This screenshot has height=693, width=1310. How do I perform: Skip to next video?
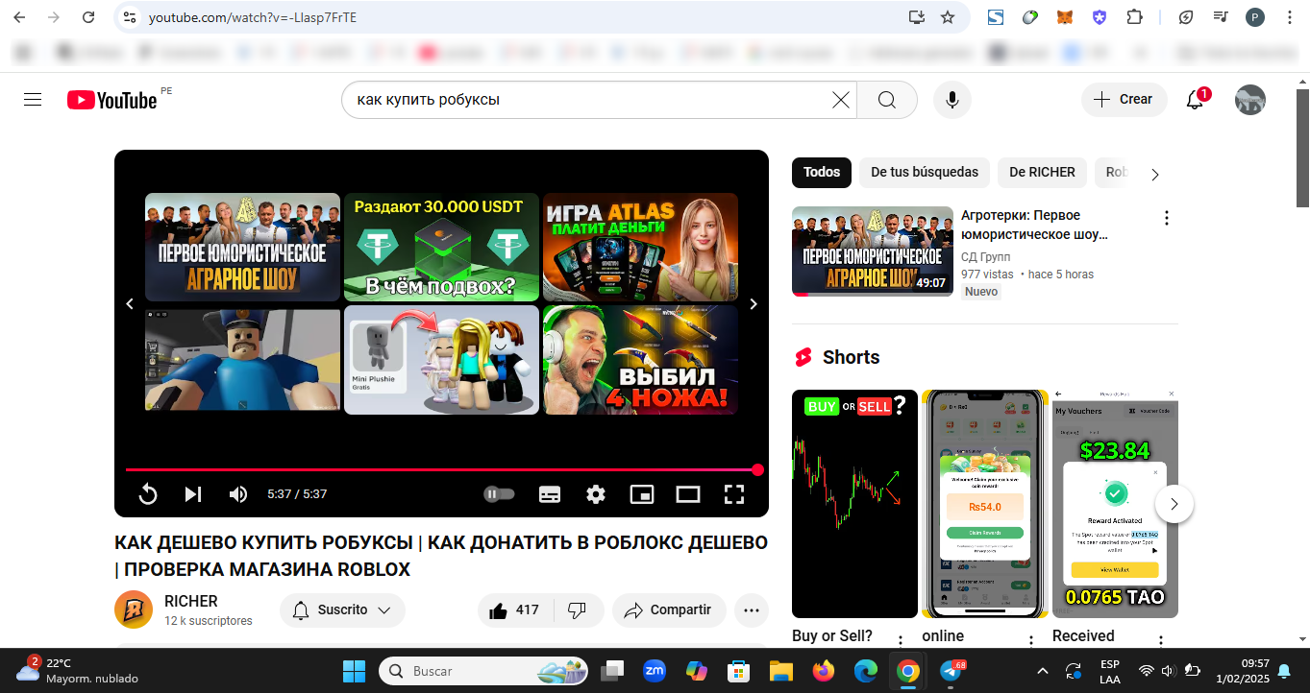point(193,494)
